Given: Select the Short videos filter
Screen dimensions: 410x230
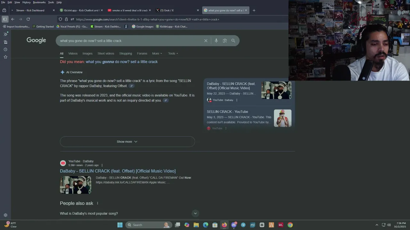Looking at the screenshot, I should [106, 53].
